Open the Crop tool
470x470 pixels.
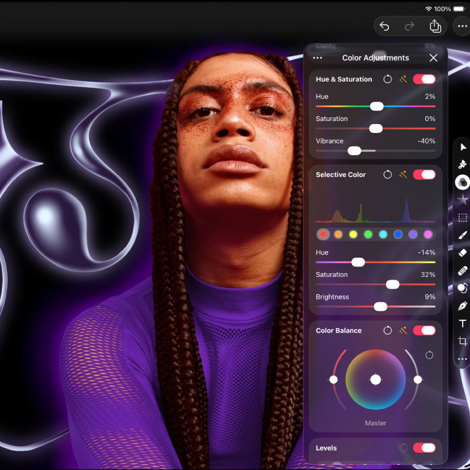(x=463, y=341)
